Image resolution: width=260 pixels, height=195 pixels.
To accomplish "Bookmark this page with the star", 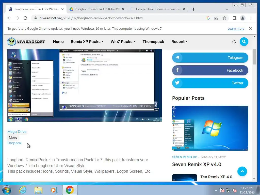I will (224, 18).
